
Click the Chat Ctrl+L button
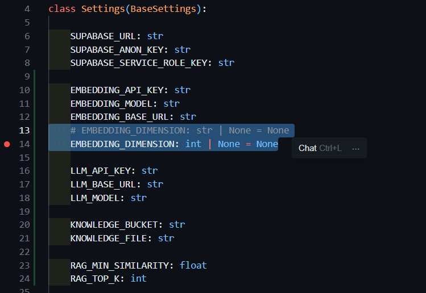point(320,148)
